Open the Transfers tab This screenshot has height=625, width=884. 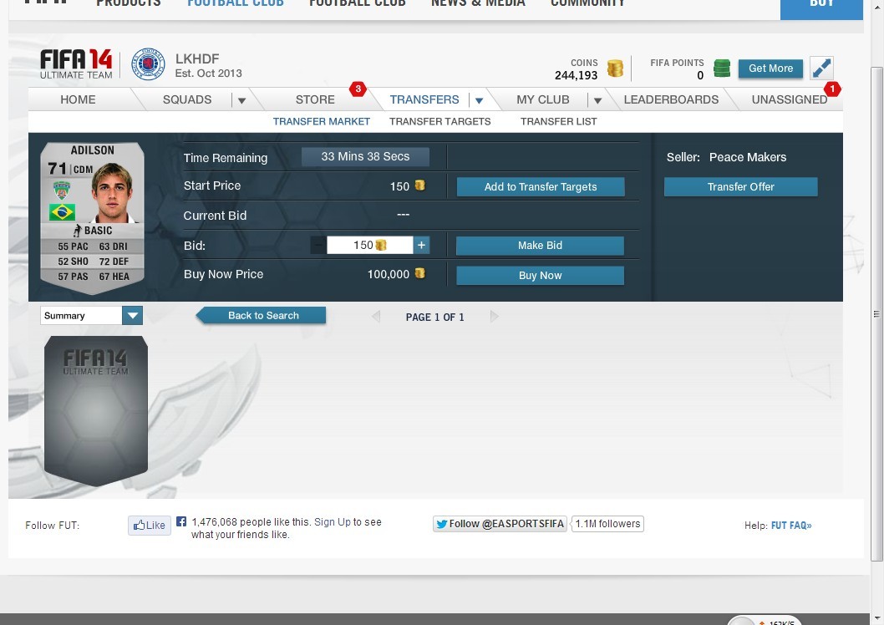424,99
